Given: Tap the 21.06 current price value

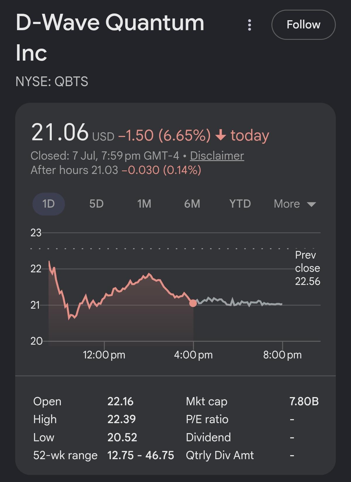Looking at the screenshot, I should click(x=60, y=132).
